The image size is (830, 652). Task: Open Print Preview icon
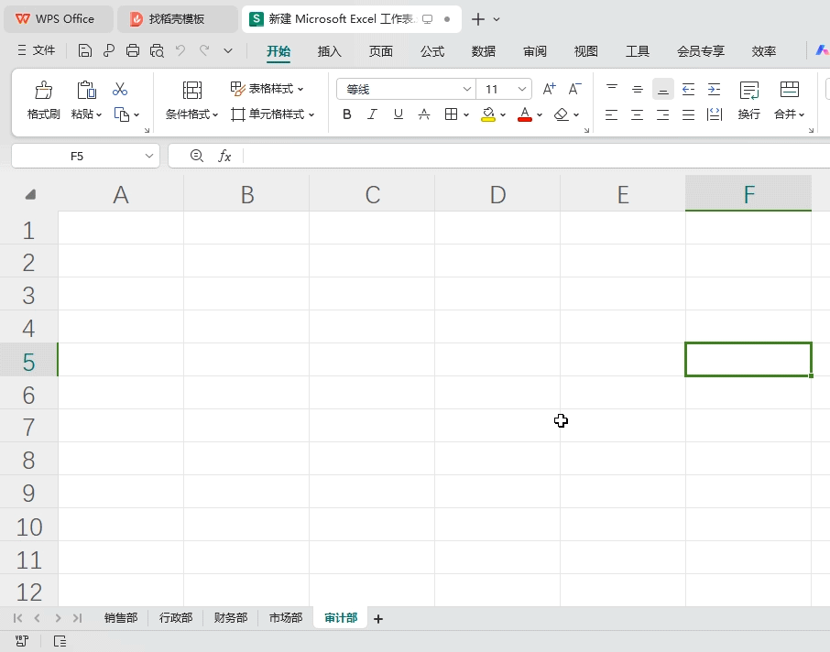pyautogui.click(x=157, y=50)
